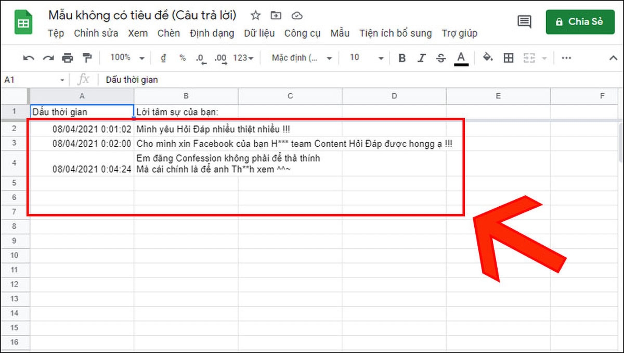624x353 pixels.
Task: Open the fill color swatch picker
Action: click(488, 58)
